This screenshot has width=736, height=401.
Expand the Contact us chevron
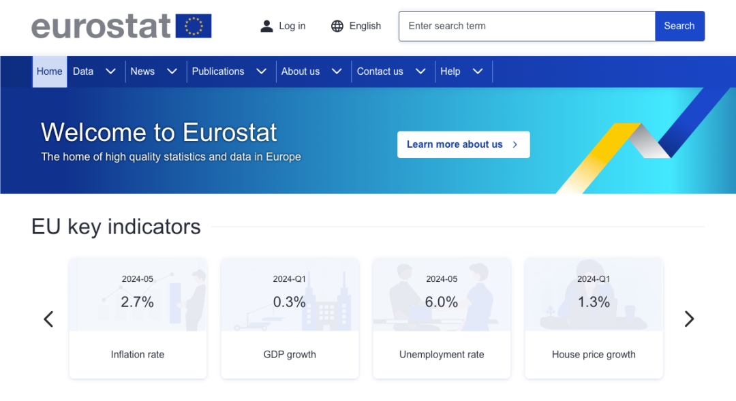pos(420,71)
